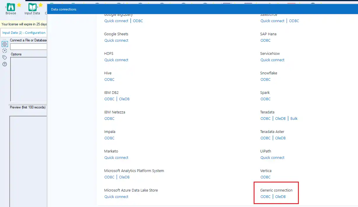Open the Configuration gear icon in left sidebar

click(x=4, y=44)
